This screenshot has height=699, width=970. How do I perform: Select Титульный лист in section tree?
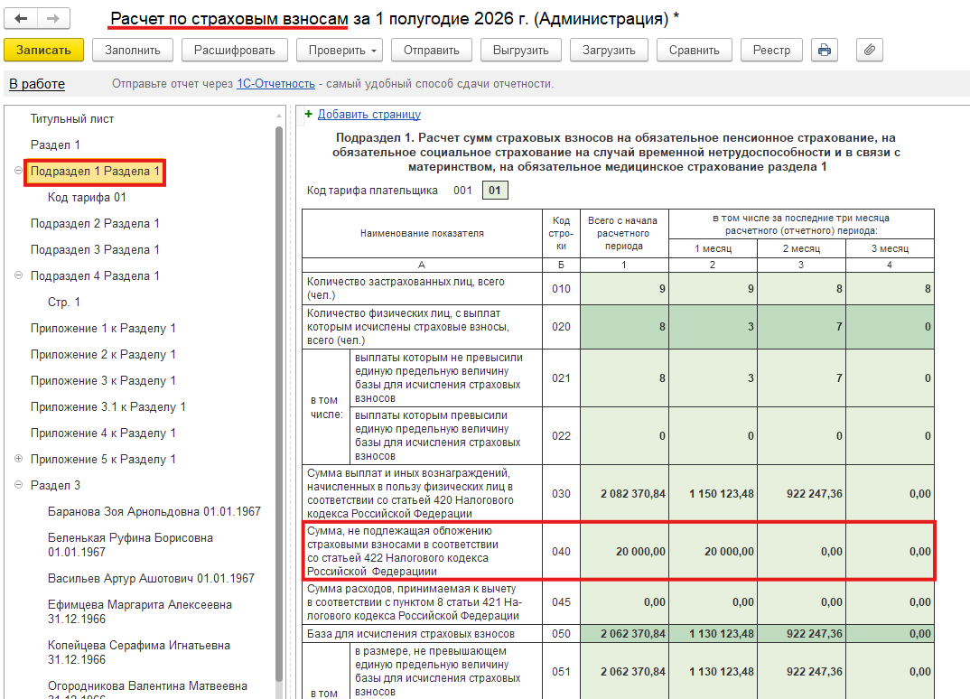(72, 119)
